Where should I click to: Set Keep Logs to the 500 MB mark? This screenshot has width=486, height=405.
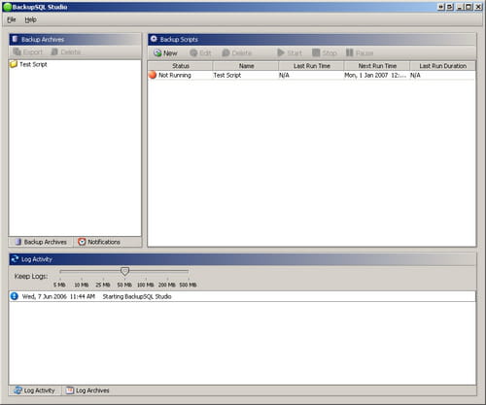(188, 285)
